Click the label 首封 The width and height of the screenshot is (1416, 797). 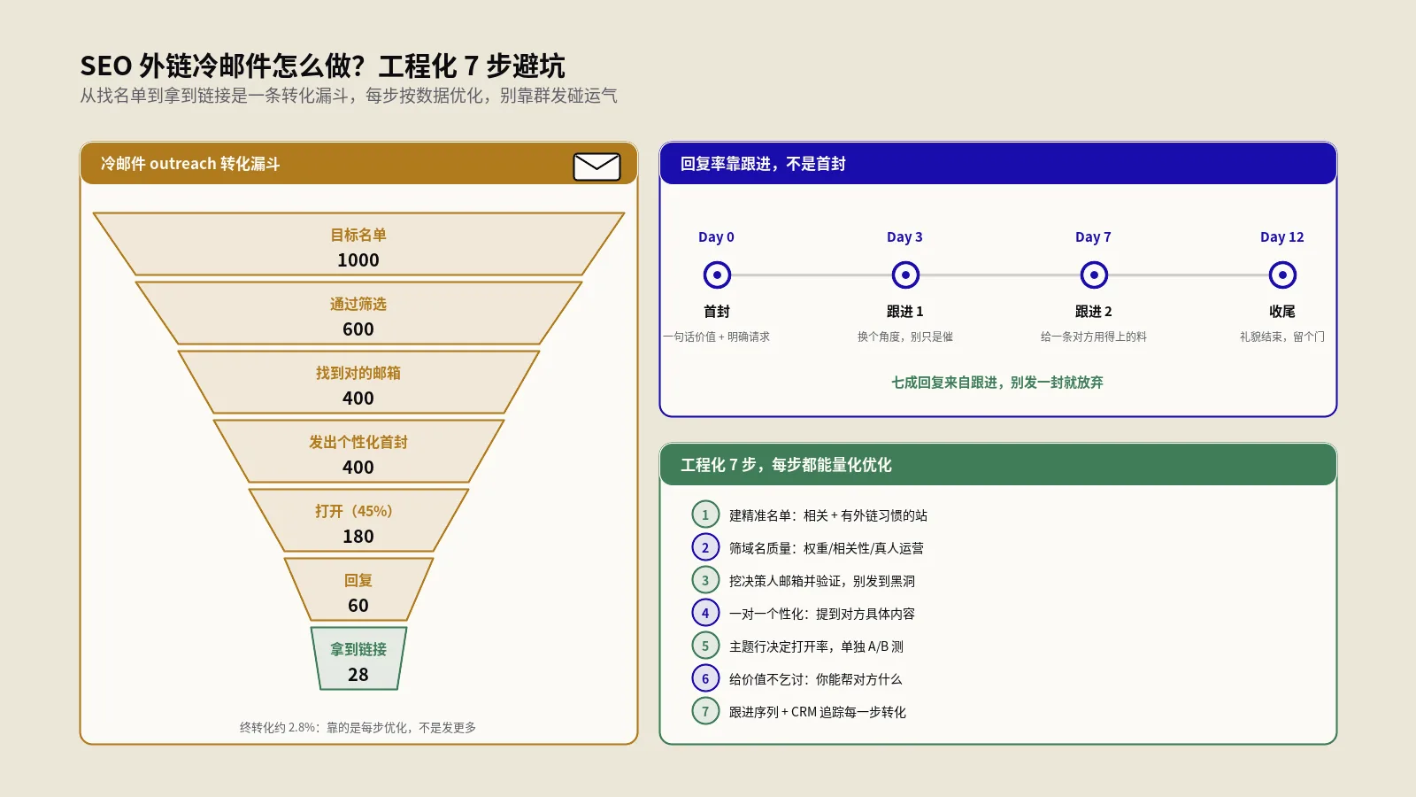pyautogui.click(x=717, y=312)
